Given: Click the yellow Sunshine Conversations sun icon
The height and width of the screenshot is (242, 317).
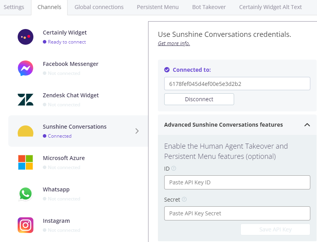Looking at the screenshot, I should (26, 131).
